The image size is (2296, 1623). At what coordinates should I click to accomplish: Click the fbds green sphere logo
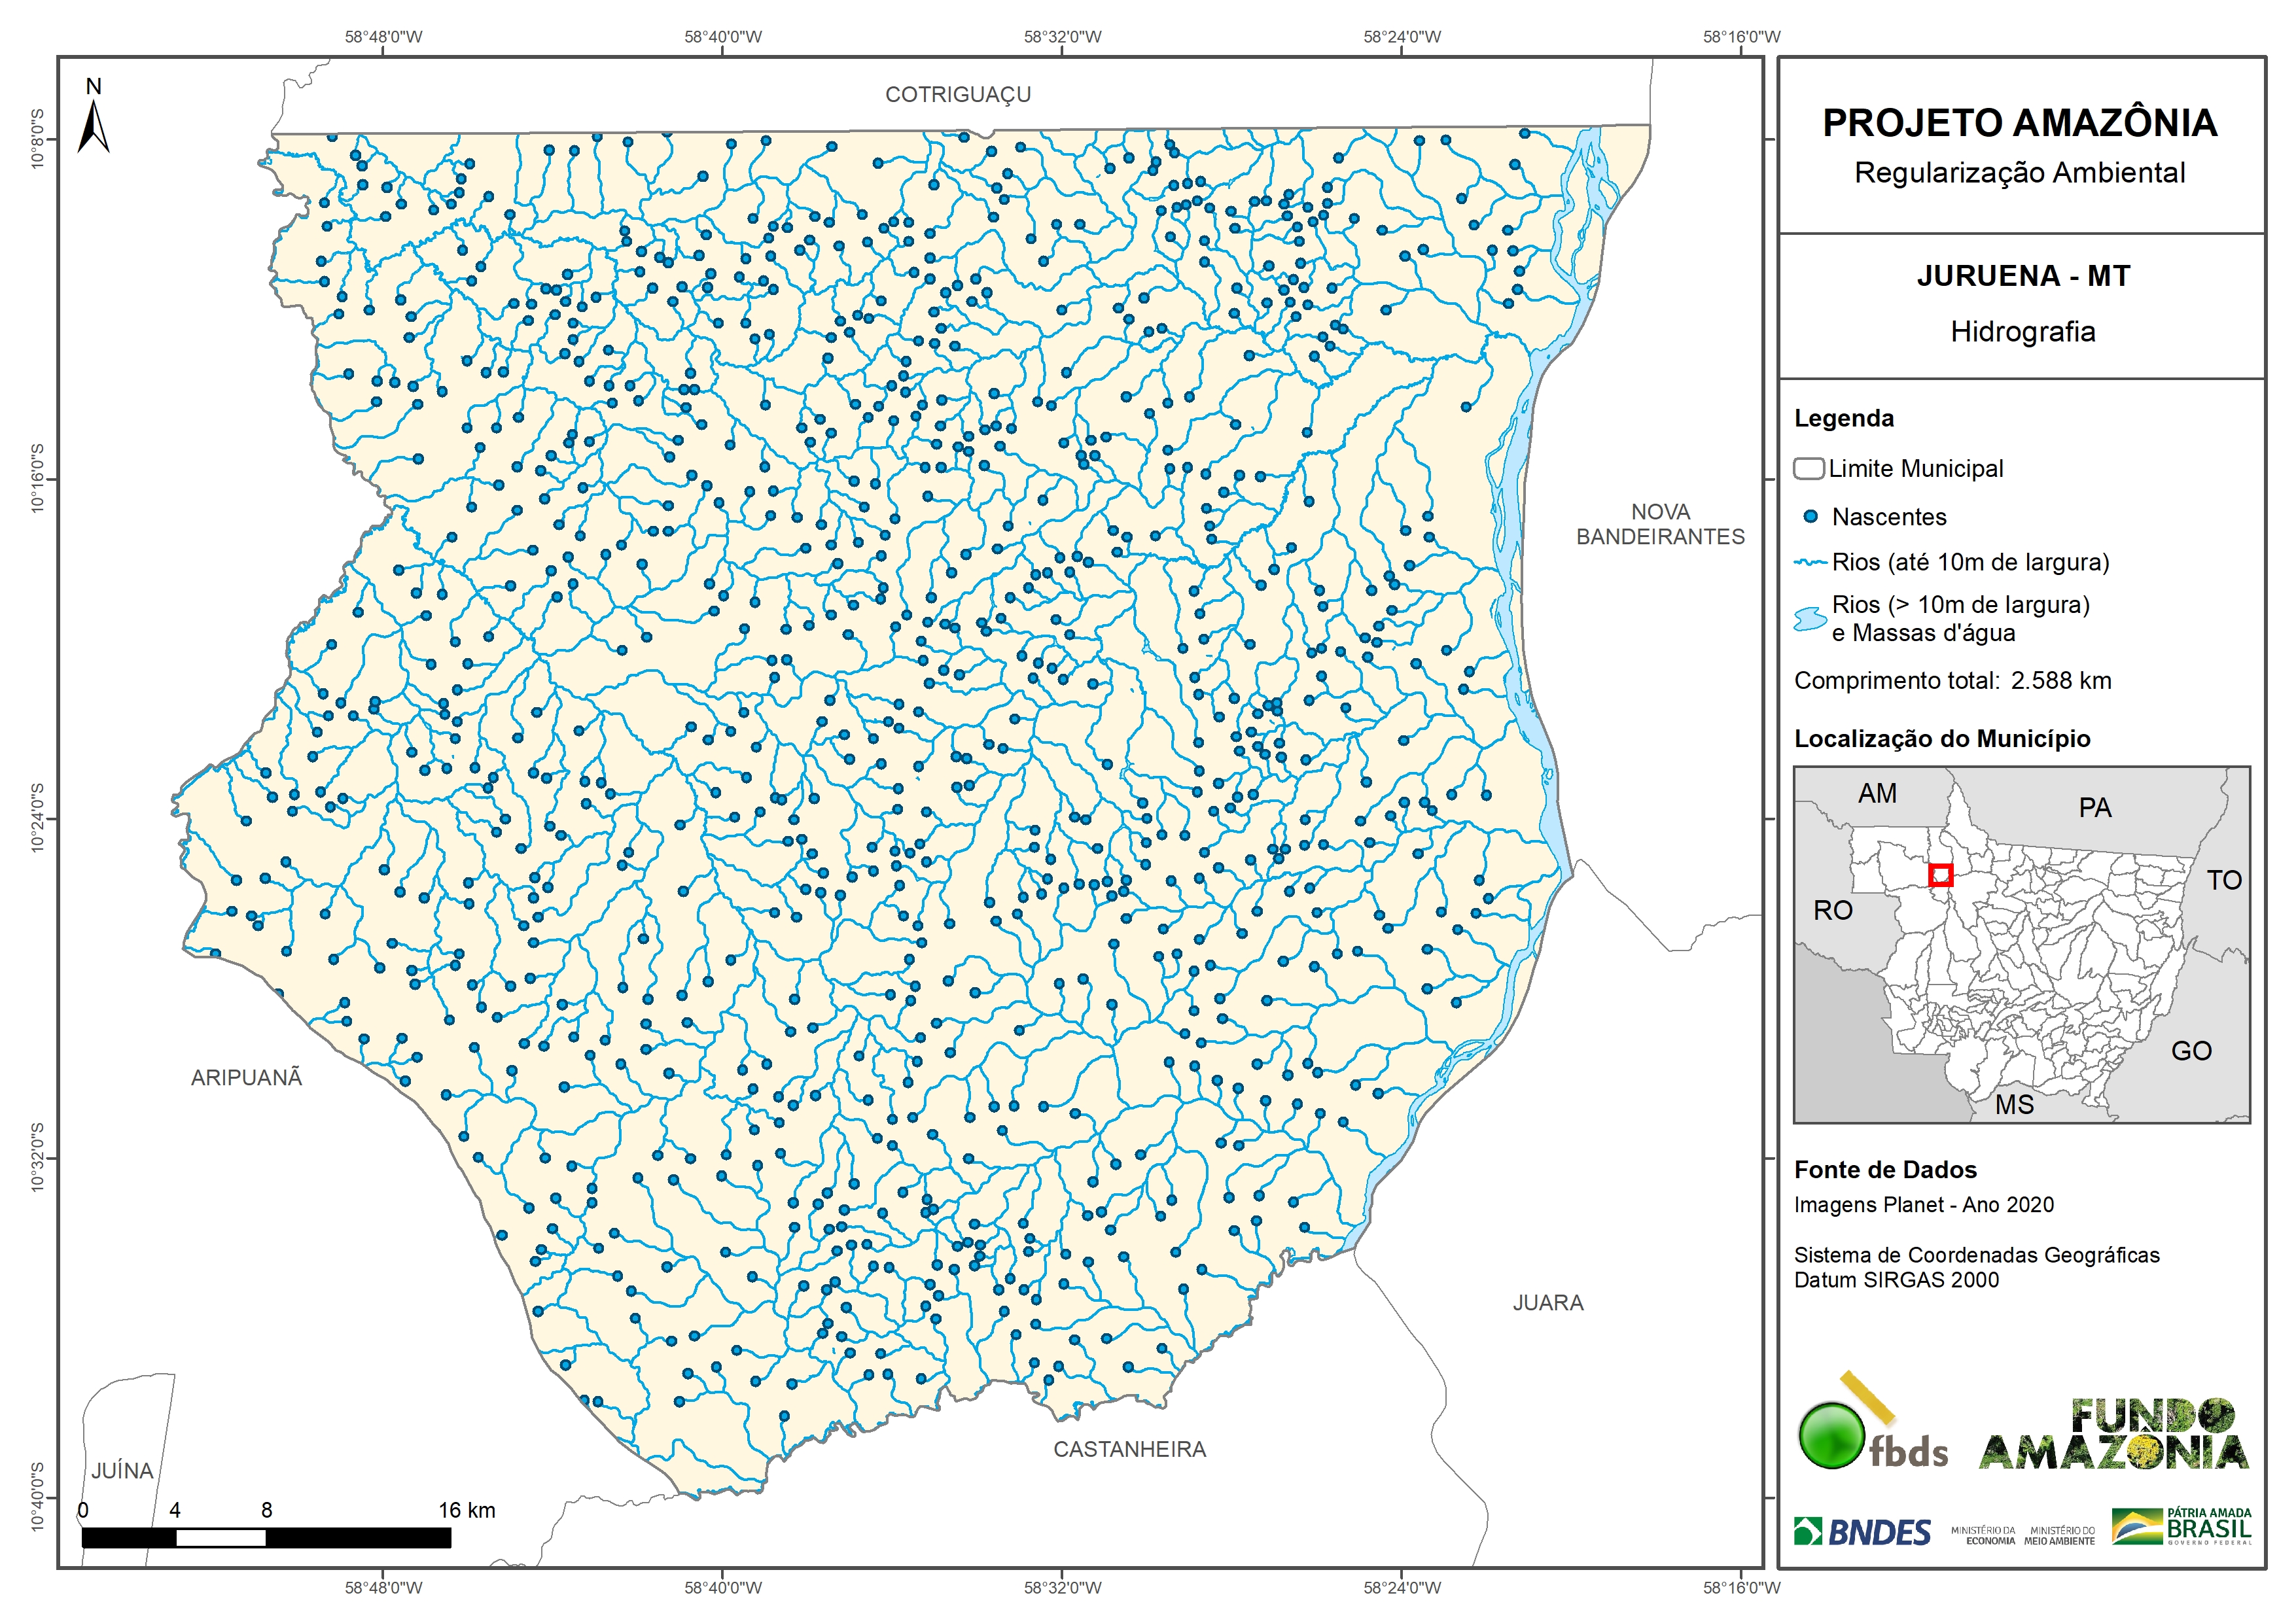(1831, 1436)
